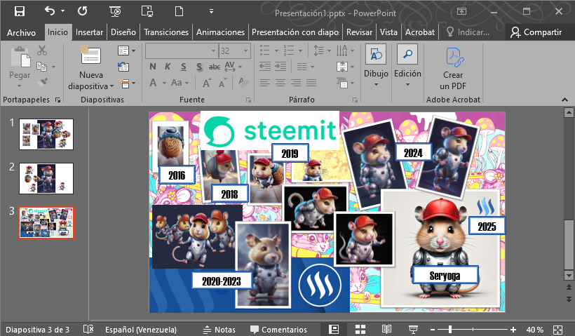The height and width of the screenshot is (336, 575).
Task: Open the Transiciones ribbon tab
Action: tap(166, 32)
